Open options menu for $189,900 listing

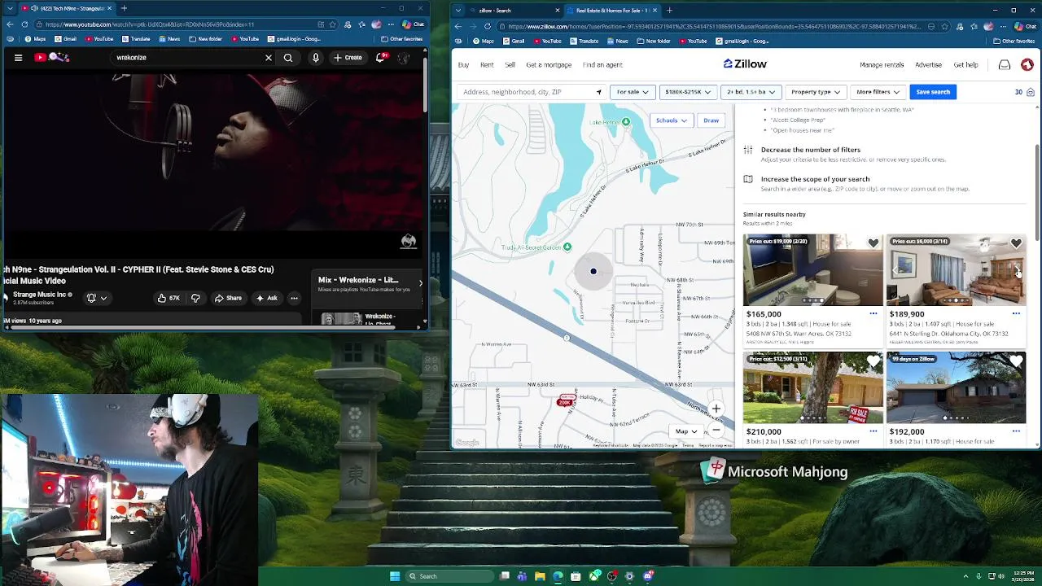(x=1016, y=313)
